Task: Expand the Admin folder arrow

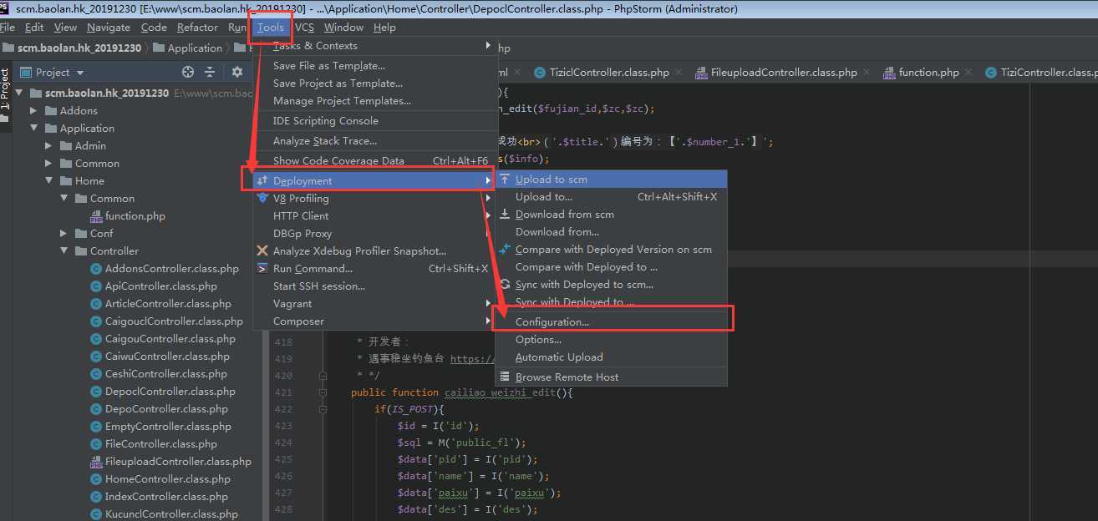Action: (x=48, y=146)
